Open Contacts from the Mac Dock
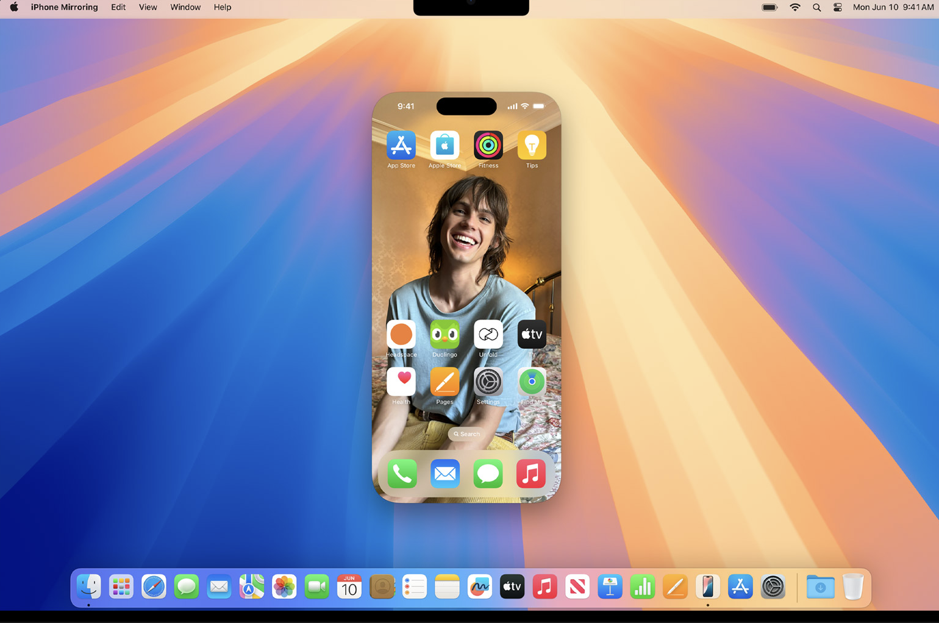Screen dimensions: 939x623 point(382,587)
